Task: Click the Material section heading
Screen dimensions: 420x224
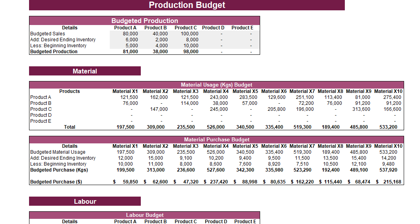Action: (85, 71)
